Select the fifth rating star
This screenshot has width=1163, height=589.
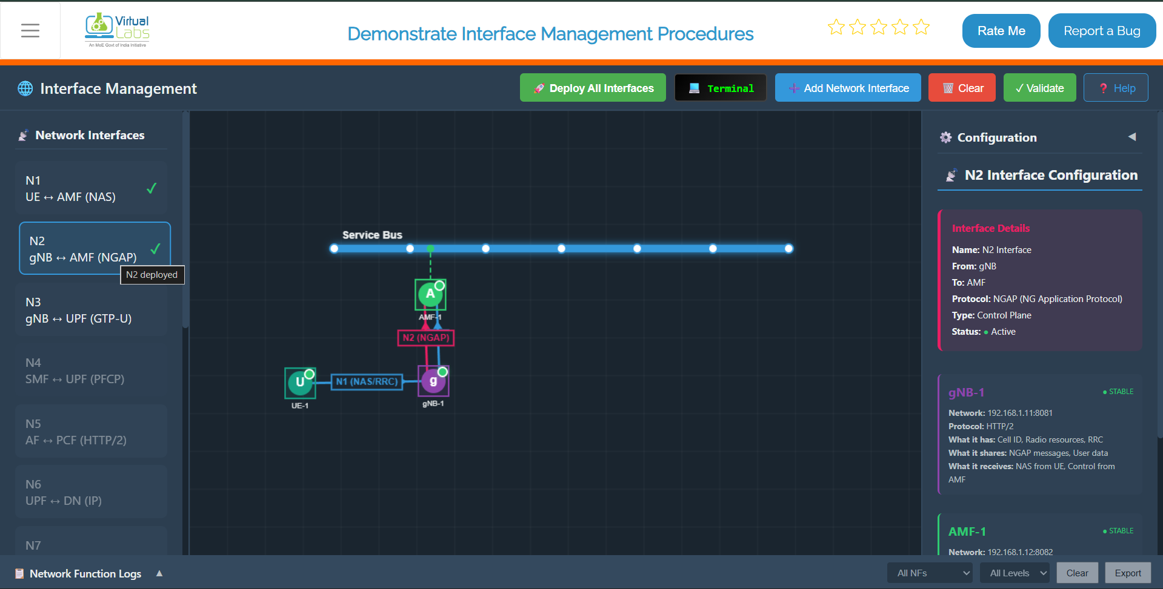click(921, 27)
